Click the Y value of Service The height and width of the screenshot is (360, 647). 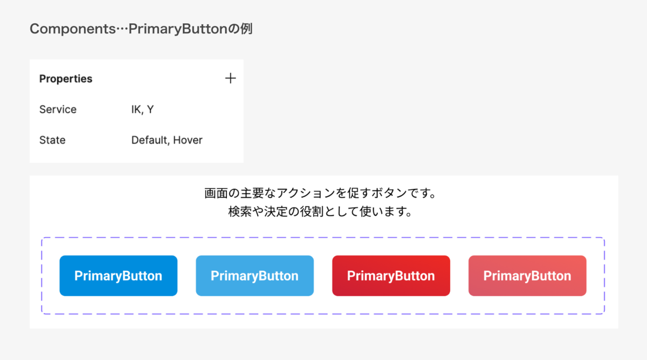point(150,110)
